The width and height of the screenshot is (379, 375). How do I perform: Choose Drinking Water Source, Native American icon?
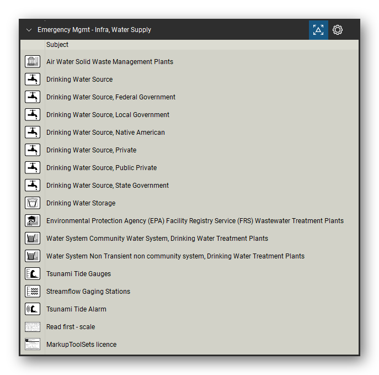point(33,132)
